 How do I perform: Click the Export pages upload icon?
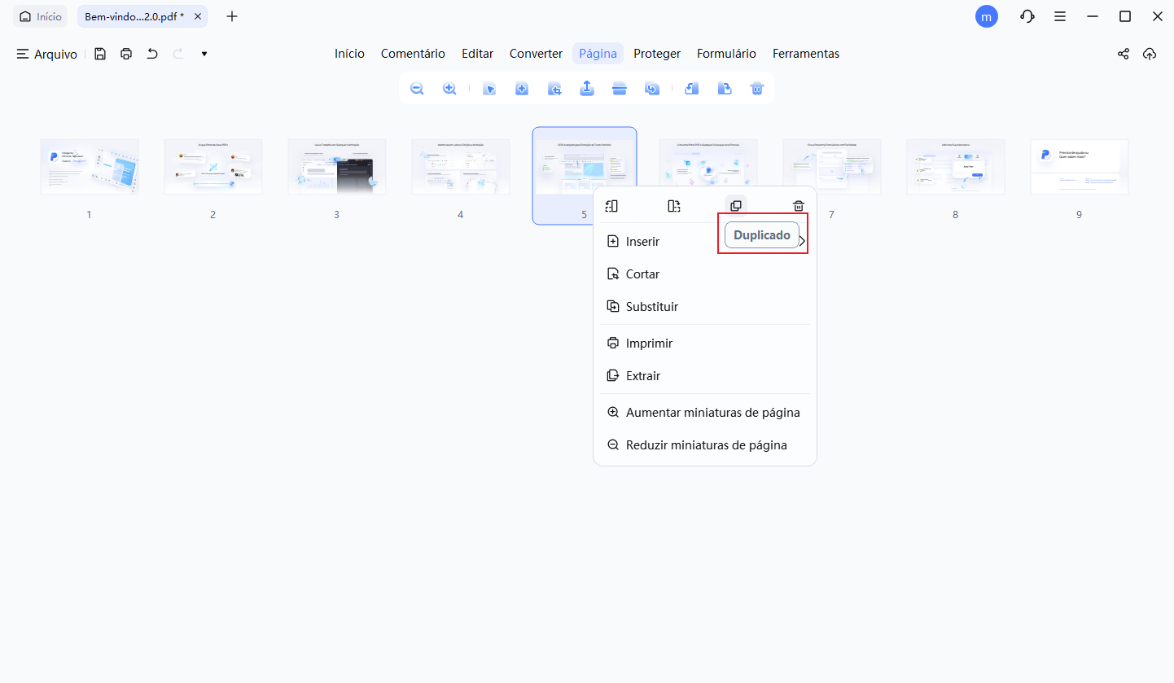(x=587, y=88)
